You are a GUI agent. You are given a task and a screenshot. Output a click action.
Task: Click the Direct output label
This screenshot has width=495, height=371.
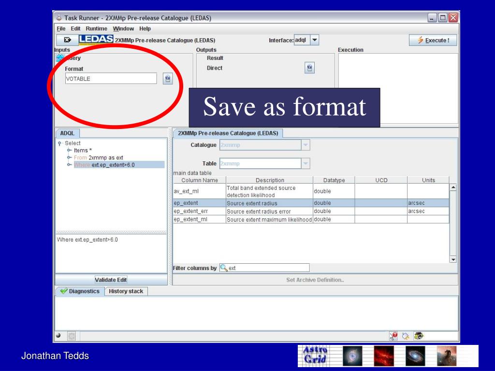[215, 68]
